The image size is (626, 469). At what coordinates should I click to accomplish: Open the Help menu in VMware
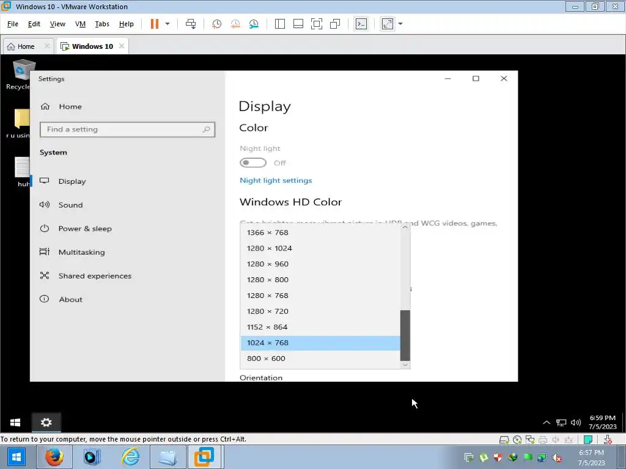(126, 24)
